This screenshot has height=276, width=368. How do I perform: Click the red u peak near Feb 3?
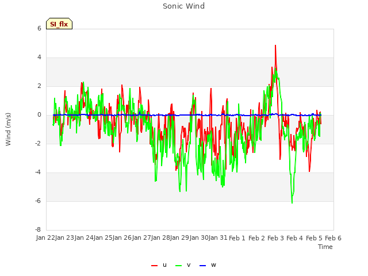click(275, 45)
